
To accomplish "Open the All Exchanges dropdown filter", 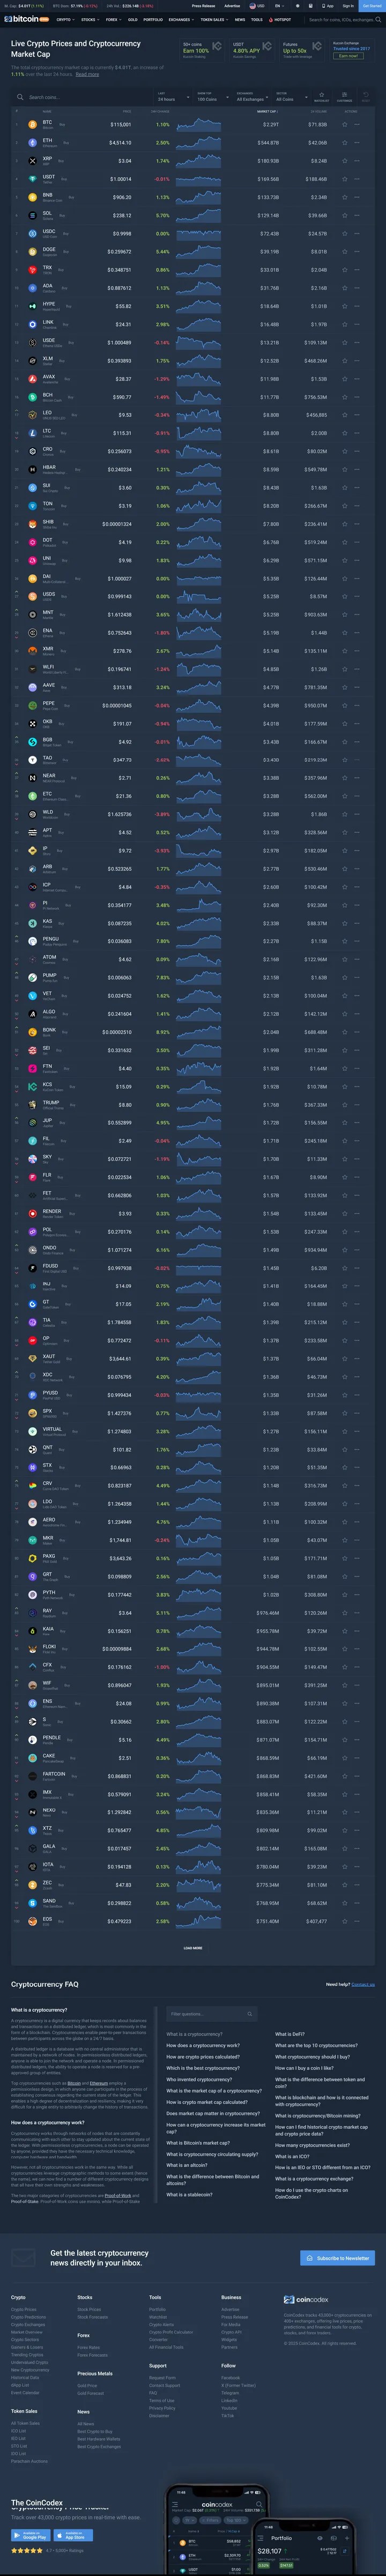I will point(250,98).
